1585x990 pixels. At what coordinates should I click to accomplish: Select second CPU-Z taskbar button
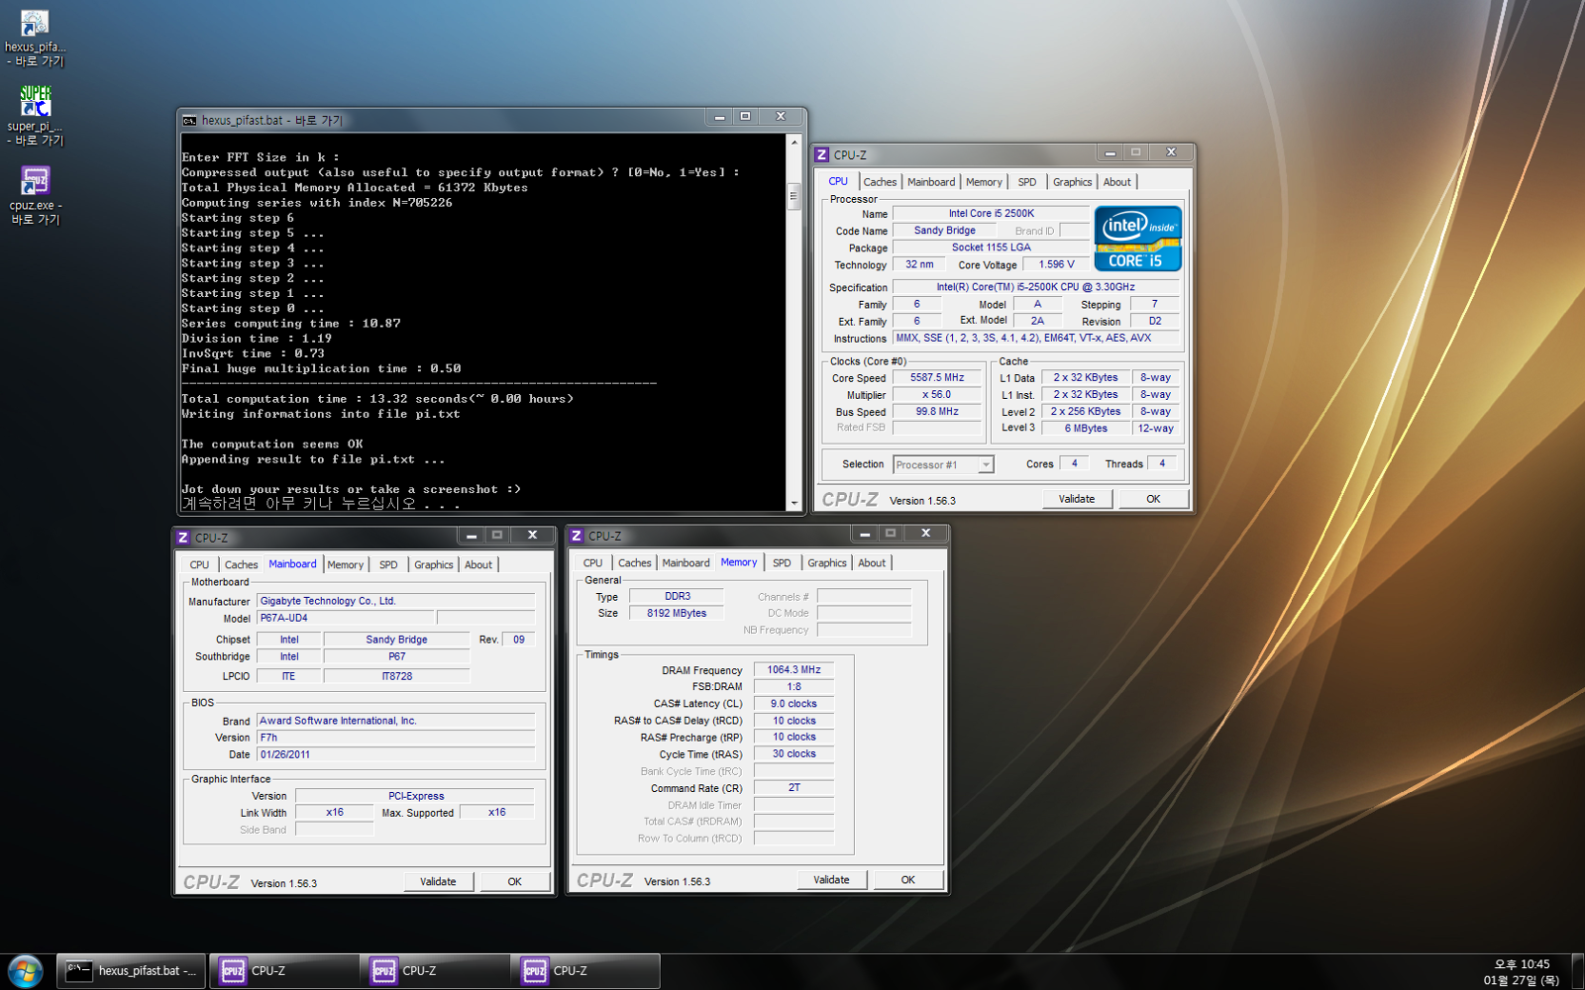click(x=434, y=971)
